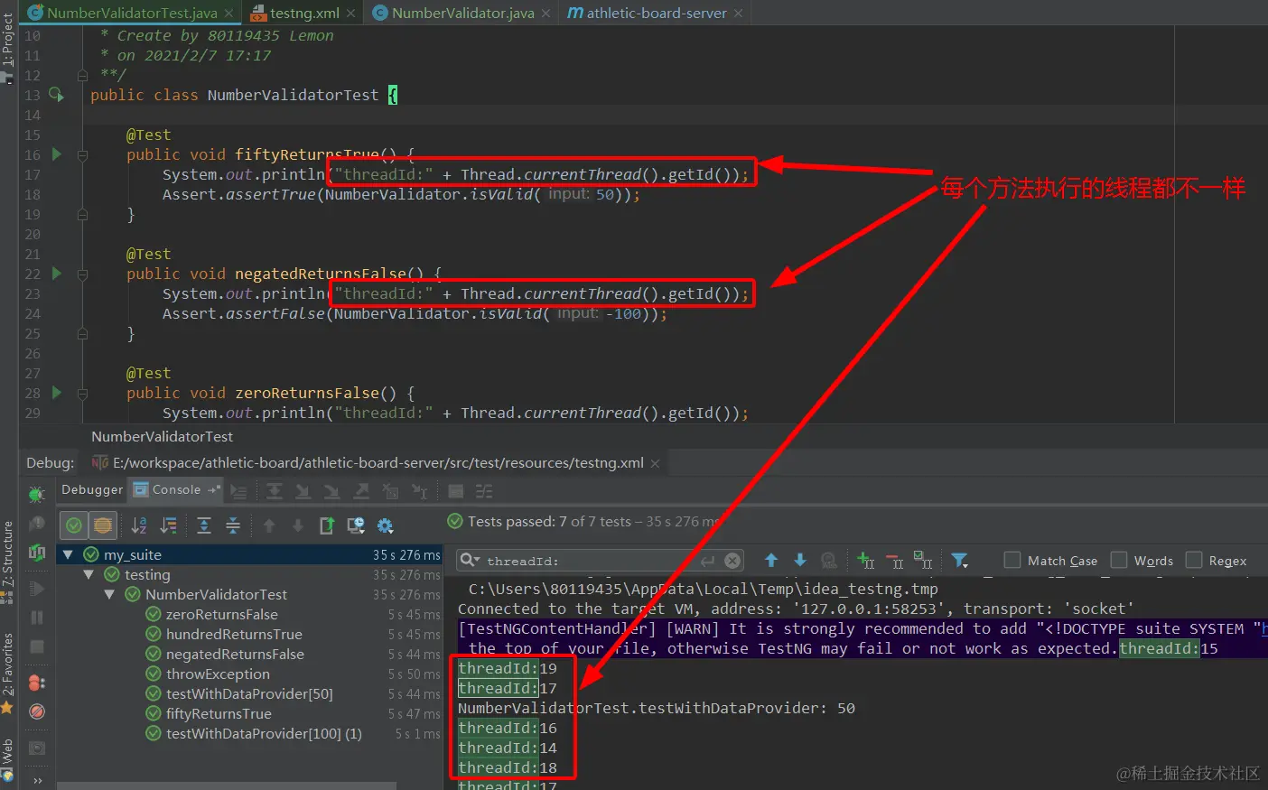
Task: Collapse all test results
Action: (233, 525)
